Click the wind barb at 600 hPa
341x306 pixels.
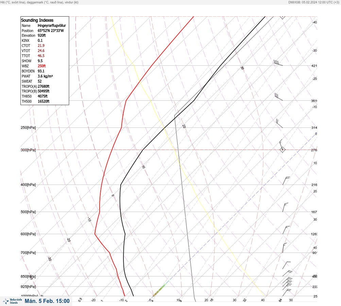(286, 230)
